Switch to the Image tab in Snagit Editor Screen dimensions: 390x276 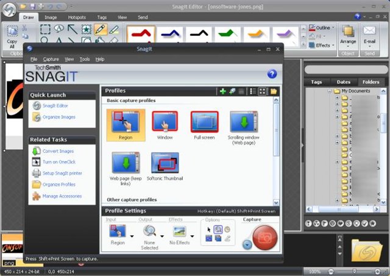coord(51,18)
